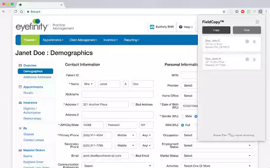Open Chrome's three-dot menu
The height and width of the screenshot is (168, 270).
coord(266,11)
